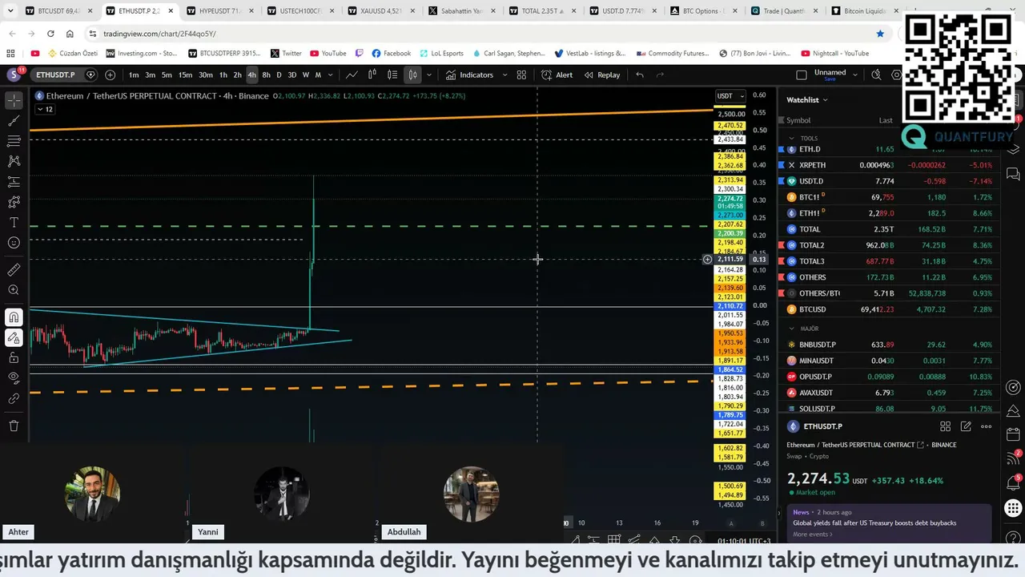Image resolution: width=1025 pixels, height=577 pixels.
Task: Open the brush drawing tools
Action: (14, 202)
